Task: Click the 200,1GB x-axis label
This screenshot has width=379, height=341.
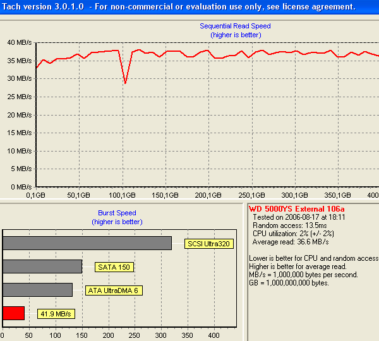Action: [x=207, y=196]
